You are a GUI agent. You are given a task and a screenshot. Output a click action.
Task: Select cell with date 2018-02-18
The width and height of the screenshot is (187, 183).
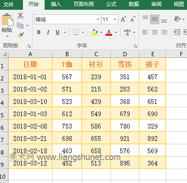(30, 150)
